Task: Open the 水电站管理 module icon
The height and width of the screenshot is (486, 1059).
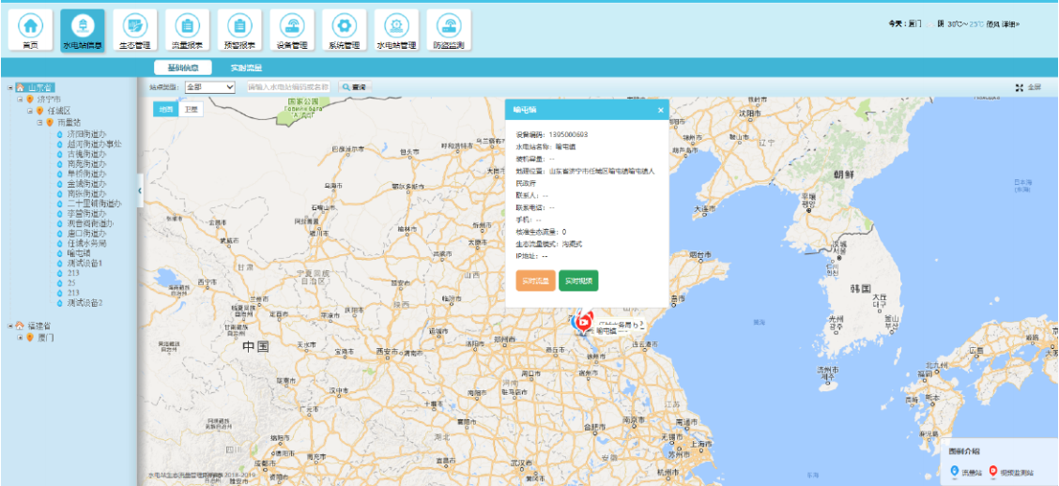Action: point(396,30)
